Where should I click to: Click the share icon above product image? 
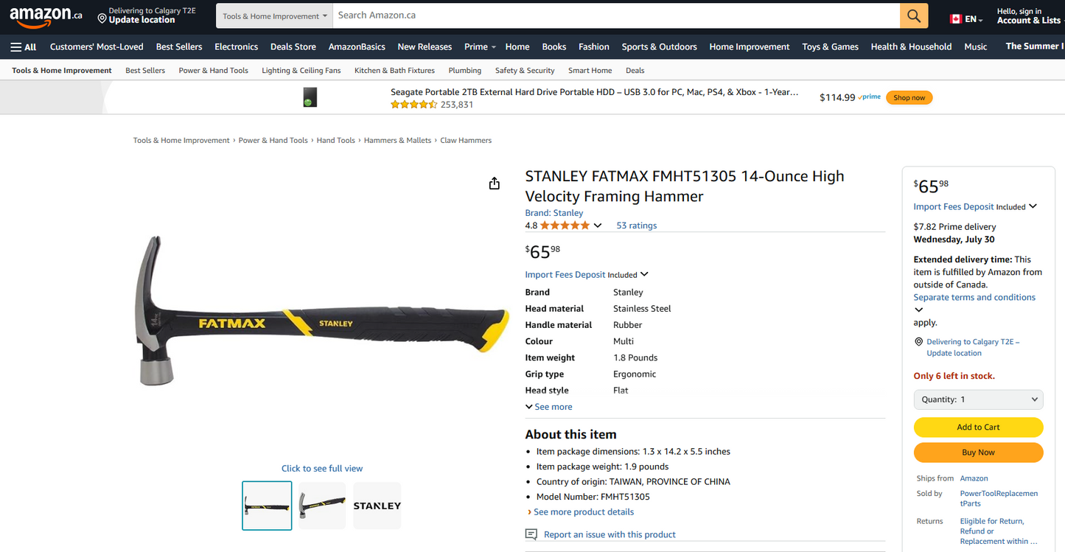pyautogui.click(x=495, y=184)
